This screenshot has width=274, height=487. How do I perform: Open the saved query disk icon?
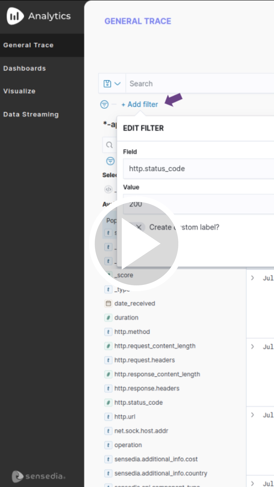107,84
